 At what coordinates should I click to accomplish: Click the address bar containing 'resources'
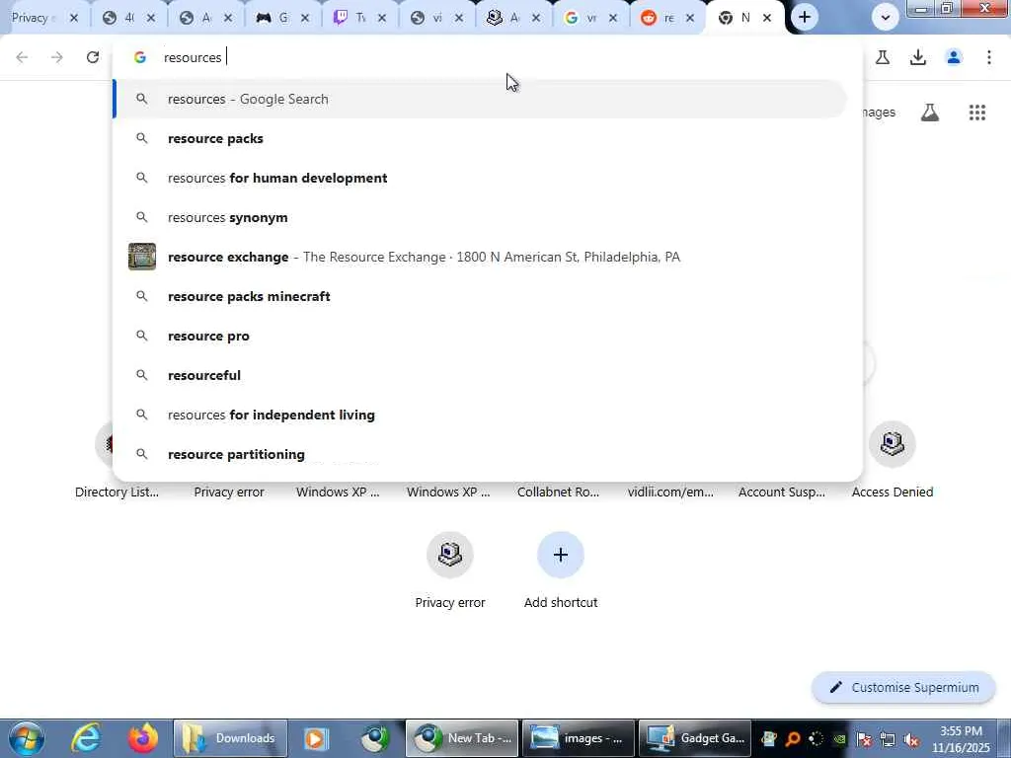[487, 57]
